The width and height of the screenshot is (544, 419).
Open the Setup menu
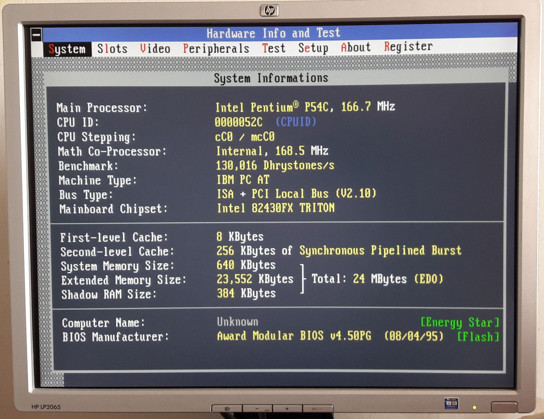coord(313,48)
